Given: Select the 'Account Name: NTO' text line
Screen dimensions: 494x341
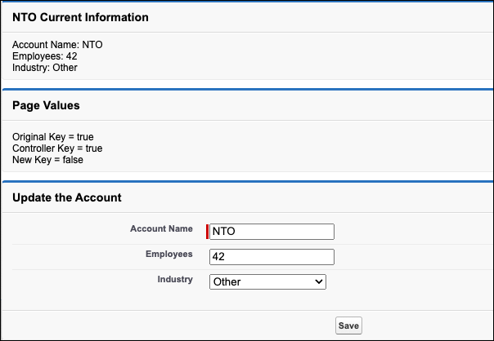Looking at the screenshot, I should [57, 45].
